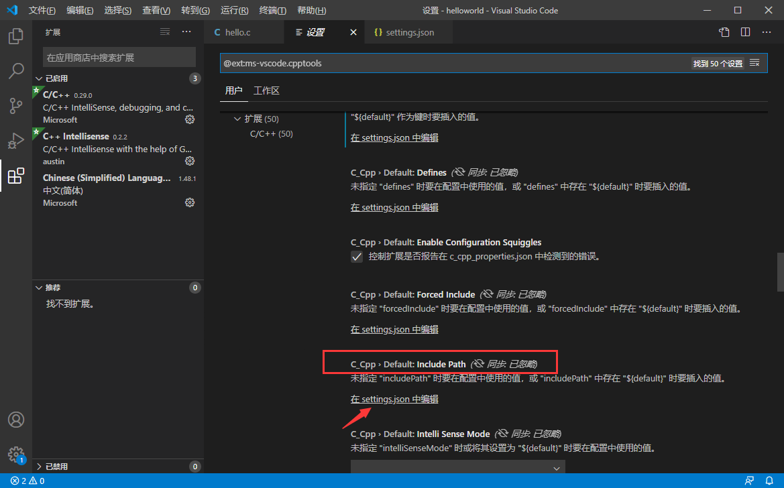Open the Explorer view in activity bar
Viewport: 784px width, 488px height.
tap(16, 36)
